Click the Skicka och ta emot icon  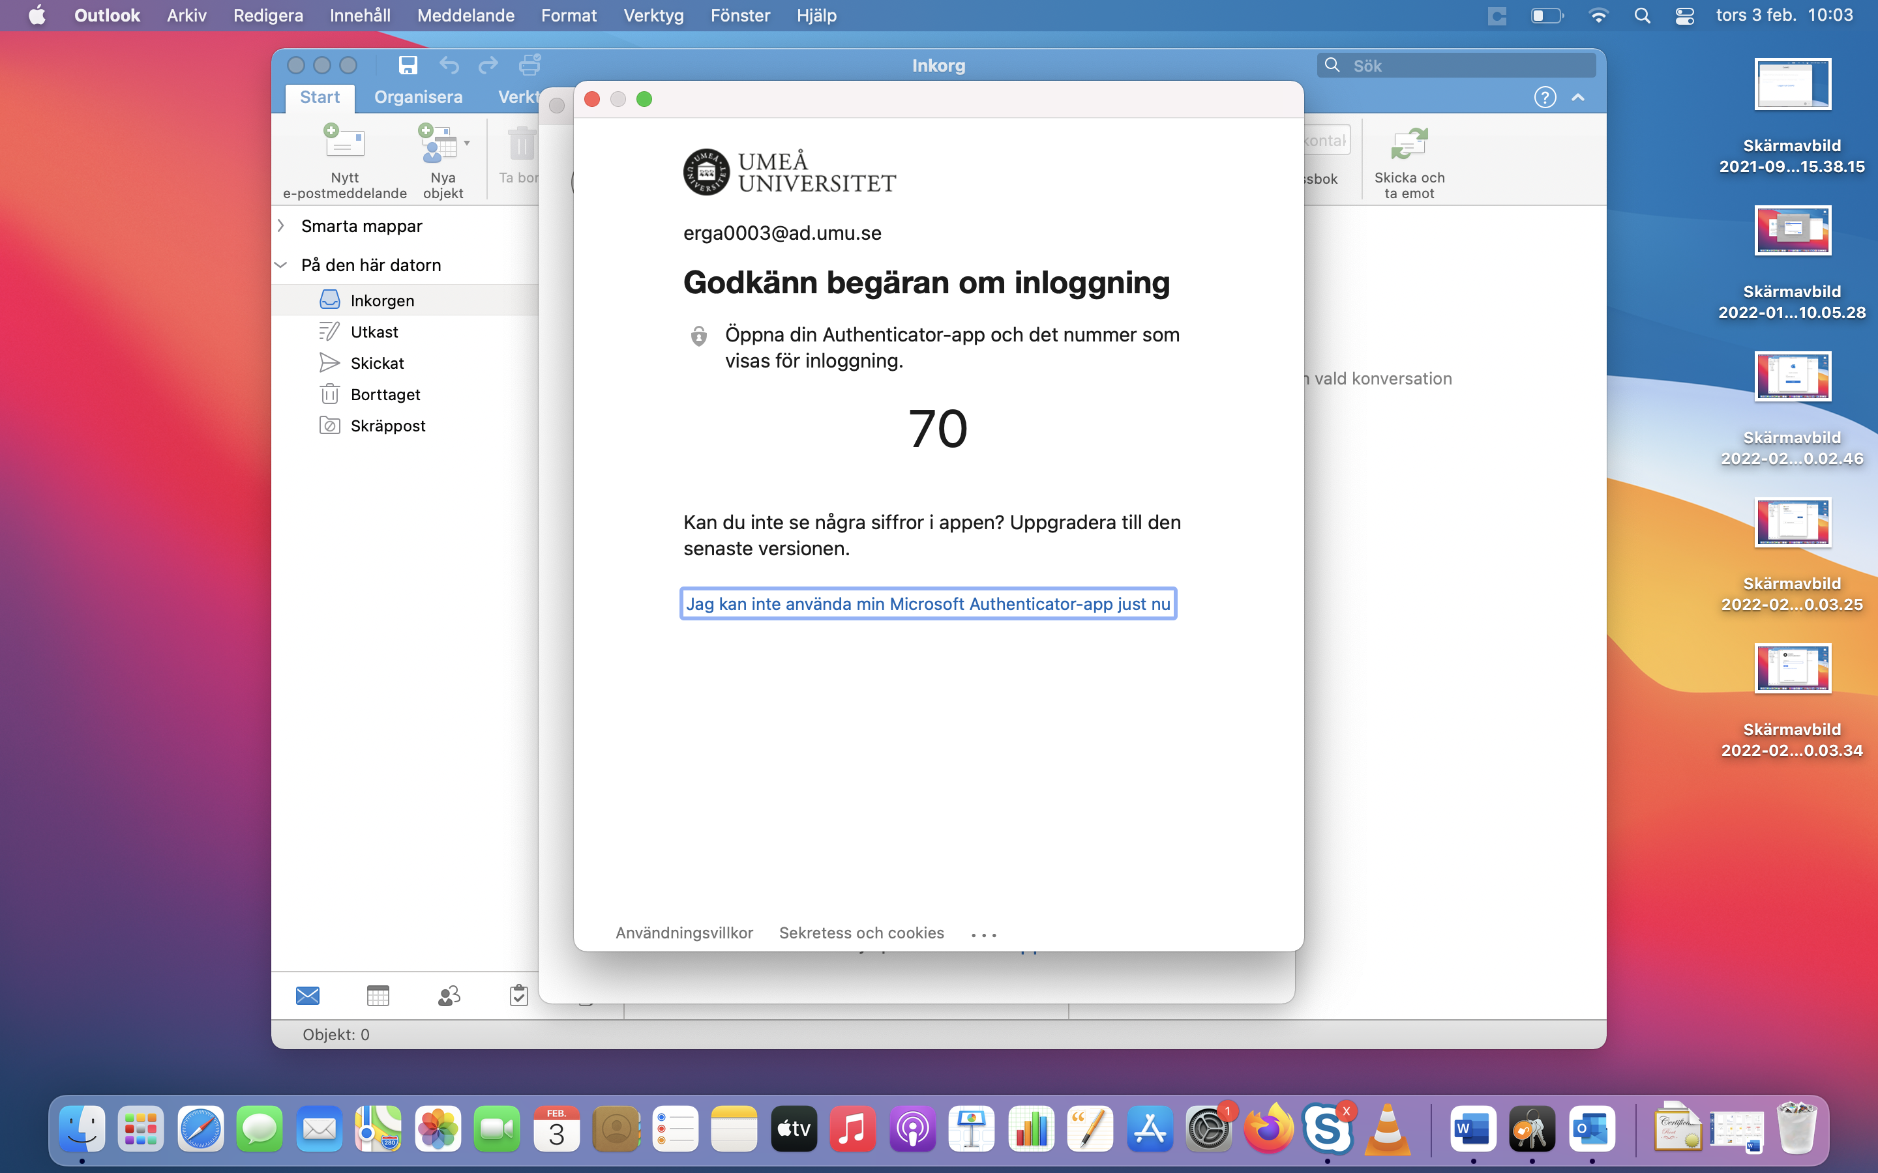(1408, 143)
